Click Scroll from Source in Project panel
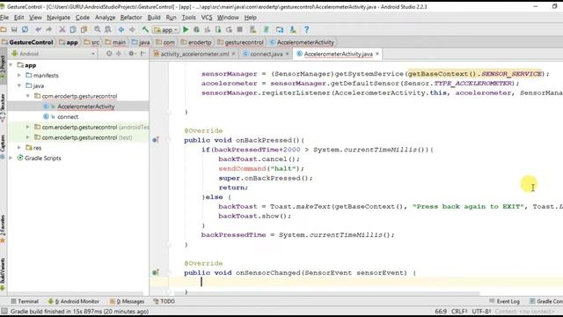The width and height of the screenshot is (563, 317). (109, 54)
